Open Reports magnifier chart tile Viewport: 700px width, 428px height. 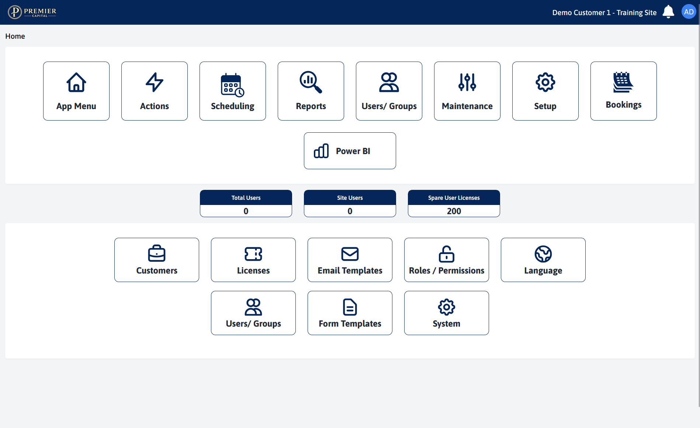tap(311, 91)
